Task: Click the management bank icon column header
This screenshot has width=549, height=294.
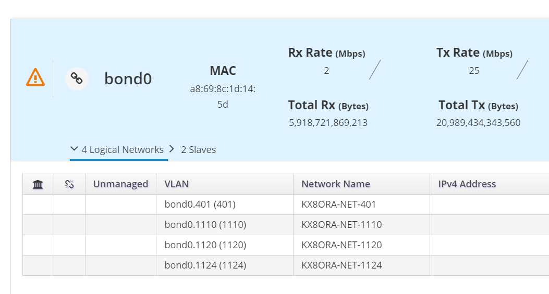Action: point(38,184)
